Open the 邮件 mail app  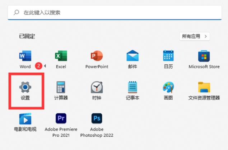click(x=132, y=59)
